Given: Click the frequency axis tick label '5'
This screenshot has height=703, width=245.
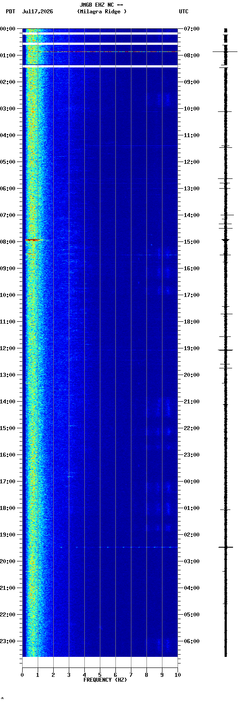Looking at the screenshot, I should 100,675.
